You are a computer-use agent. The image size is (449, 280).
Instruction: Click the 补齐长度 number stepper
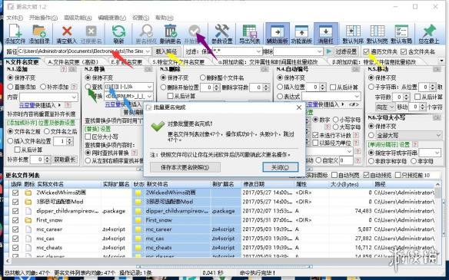tap(48, 160)
